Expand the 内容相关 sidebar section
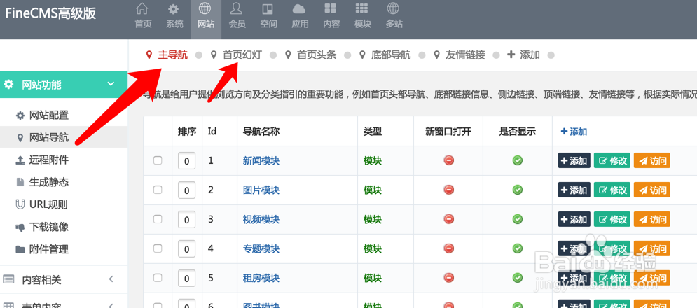This screenshot has height=308, width=697. pyautogui.click(x=64, y=279)
